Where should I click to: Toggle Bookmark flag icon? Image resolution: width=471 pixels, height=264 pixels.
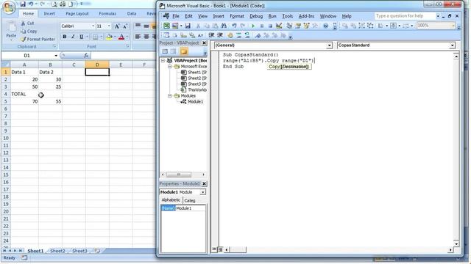(258, 35)
